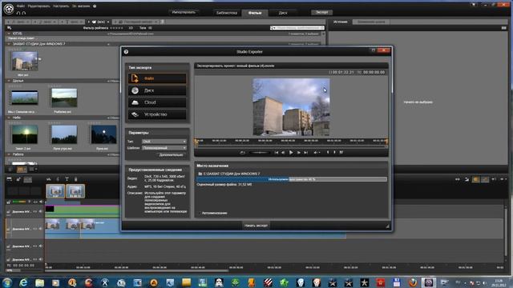513x288 pixels.
Task: Click the Начать экспорт button
Action: pyautogui.click(x=256, y=226)
